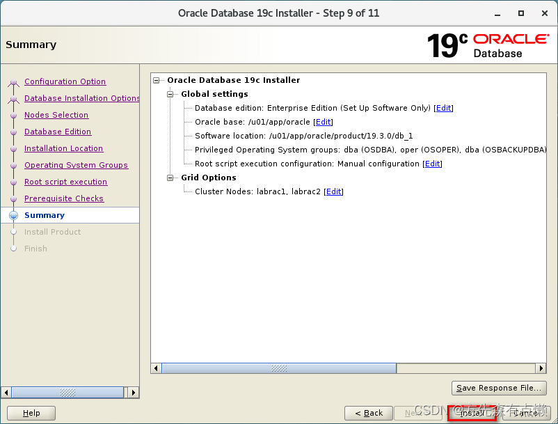Click the Summary step bullet icon
The width and height of the screenshot is (558, 424).
coord(13,215)
